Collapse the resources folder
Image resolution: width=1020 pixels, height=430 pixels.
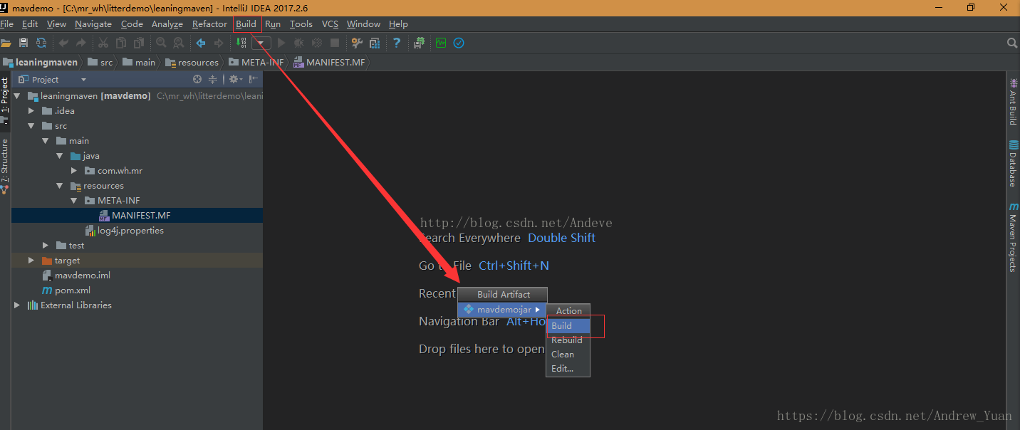click(x=60, y=185)
